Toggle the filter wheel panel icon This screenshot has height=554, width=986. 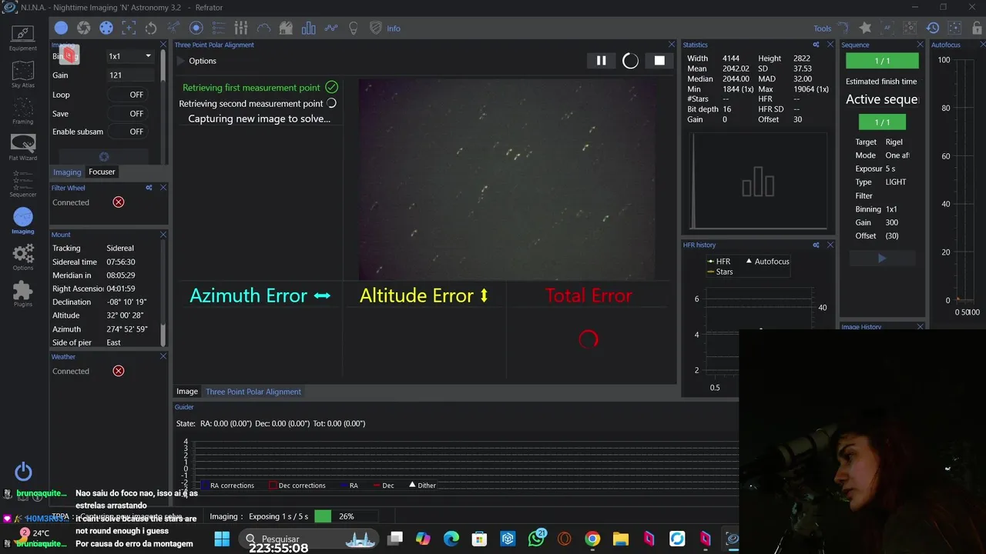(x=106, y=28)
